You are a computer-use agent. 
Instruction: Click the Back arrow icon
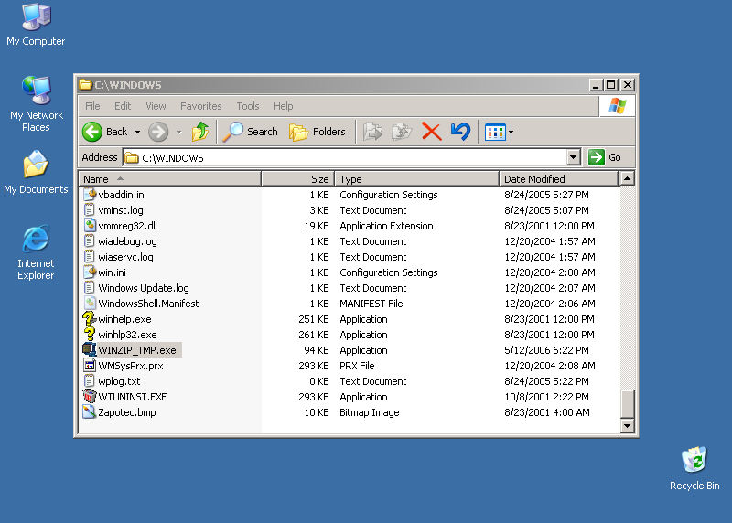[x=92, y=132]
